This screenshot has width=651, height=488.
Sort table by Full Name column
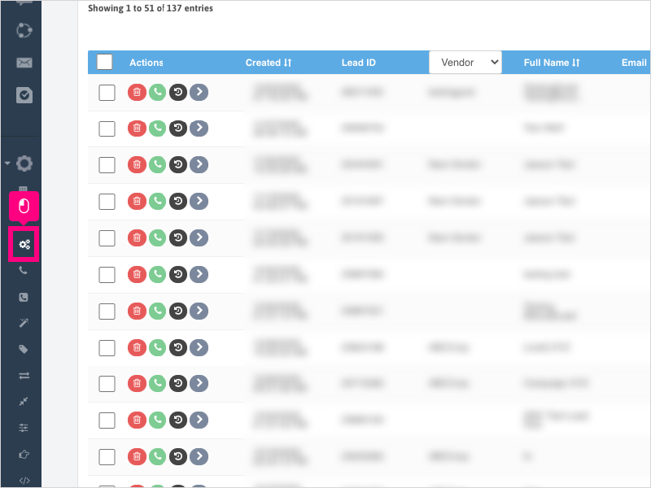click(552, 63)
